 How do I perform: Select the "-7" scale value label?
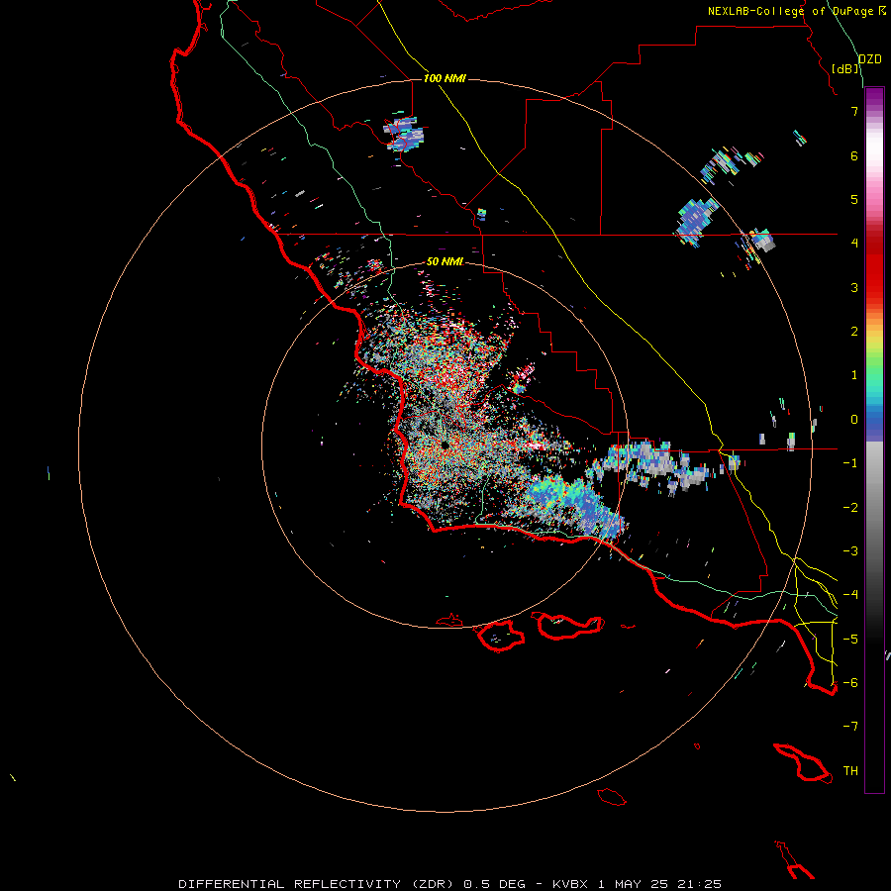[x=850, y=727]
